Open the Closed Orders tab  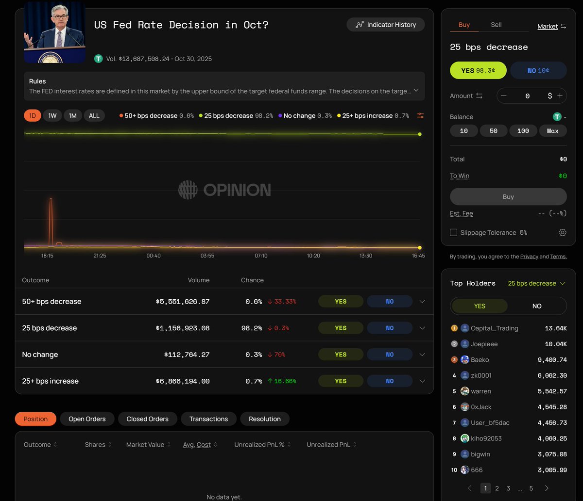pos(148,419)
